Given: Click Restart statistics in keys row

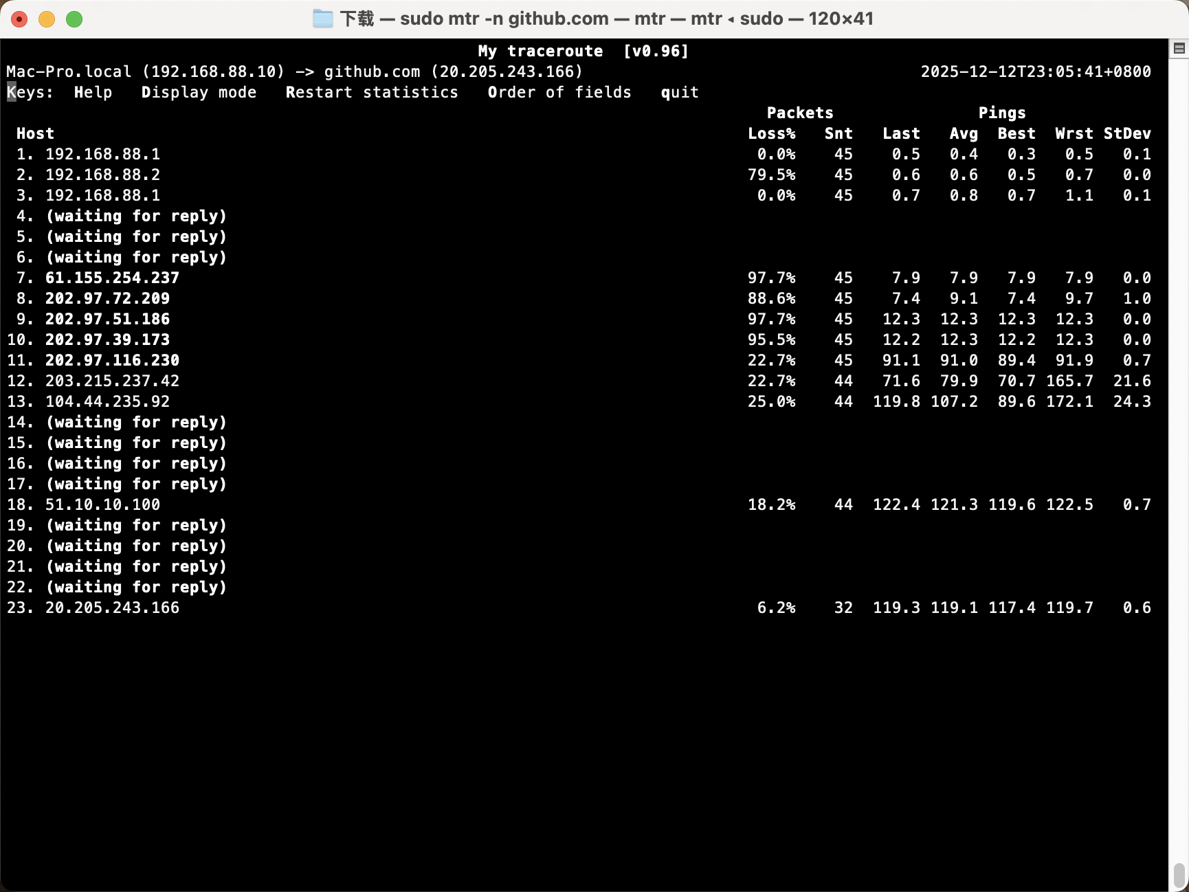Looking at the screenshot, I should pyautogui.click(x=371, y=92).
